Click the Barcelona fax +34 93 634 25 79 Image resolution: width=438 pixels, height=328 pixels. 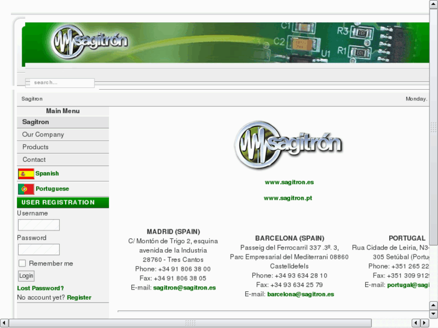pyautogui.click(x=296, y=285)
